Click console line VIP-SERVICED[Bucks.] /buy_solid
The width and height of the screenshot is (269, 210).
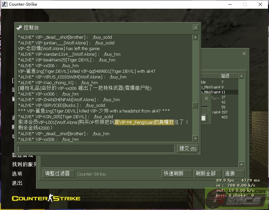click(x=61, y=105)
